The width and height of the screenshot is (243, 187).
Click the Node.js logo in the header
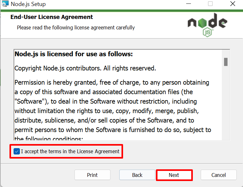coord(207,25)
